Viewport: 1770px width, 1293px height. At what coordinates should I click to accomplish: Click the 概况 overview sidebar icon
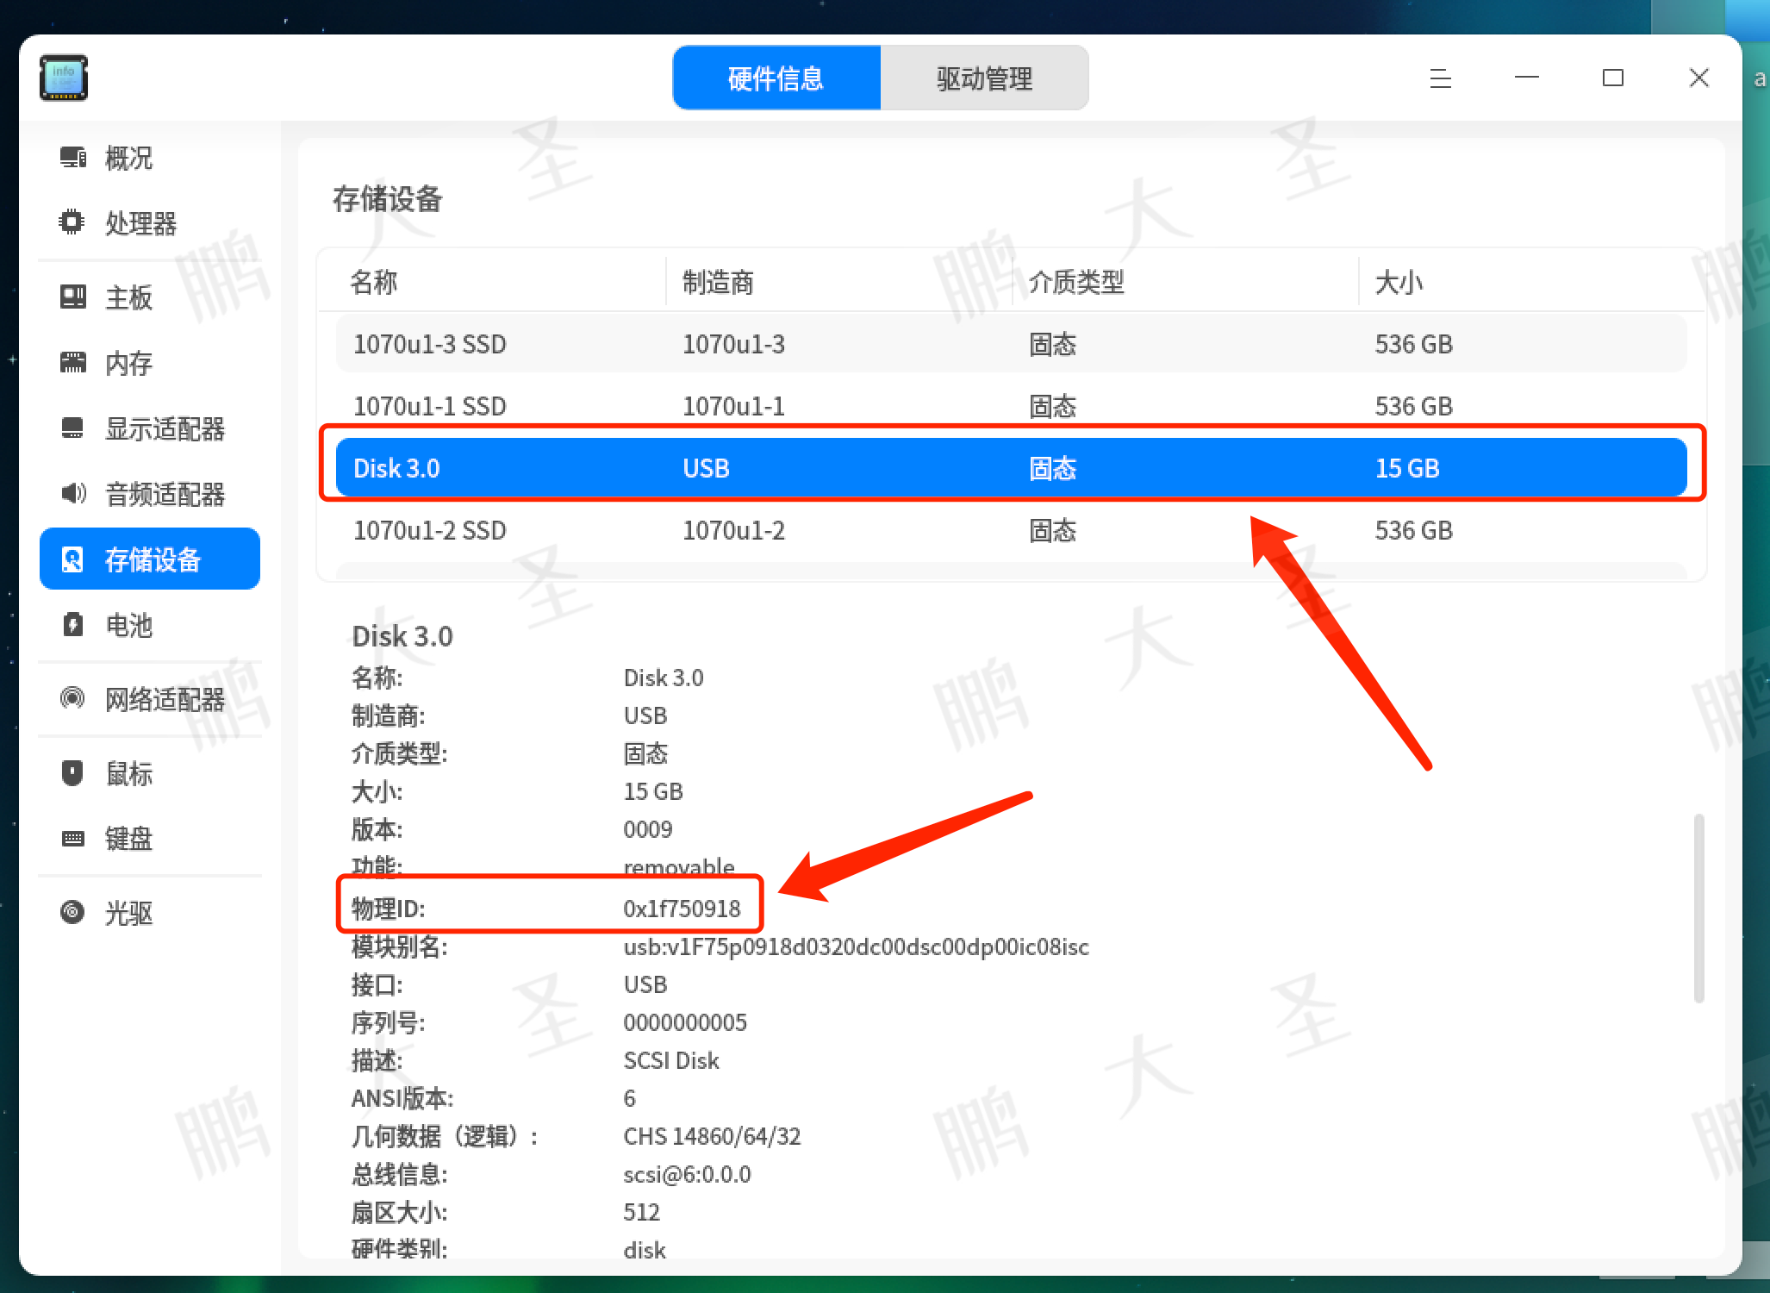tap(73, 157)
